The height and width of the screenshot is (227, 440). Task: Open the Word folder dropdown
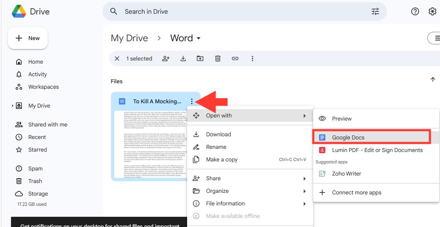186,38
